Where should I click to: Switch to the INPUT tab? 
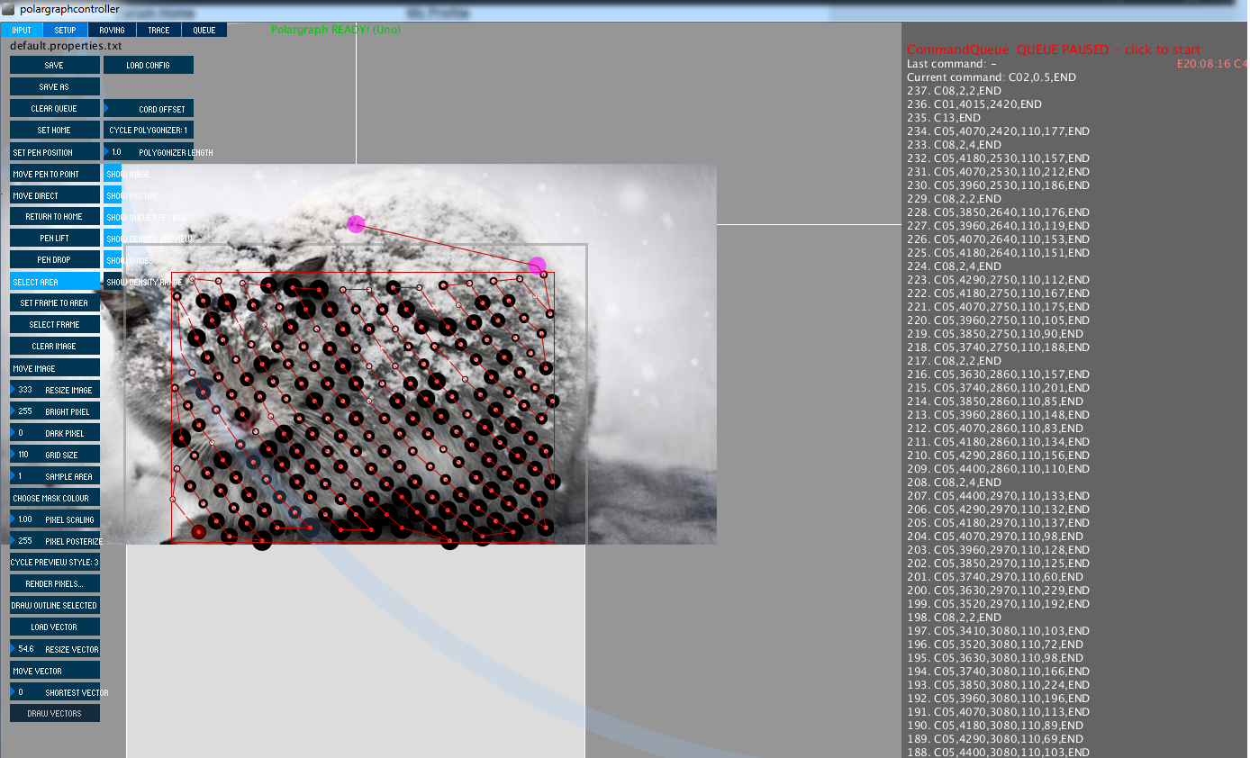pyautogui.click(x=21, y=30)
